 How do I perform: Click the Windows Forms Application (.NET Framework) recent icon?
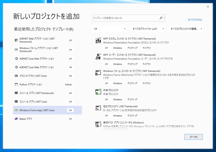click(x=16, y=50)
